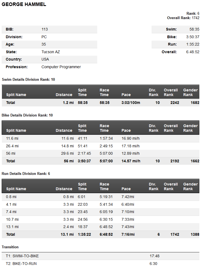Click the Swim Details Division Rank heading

(28, 79)
